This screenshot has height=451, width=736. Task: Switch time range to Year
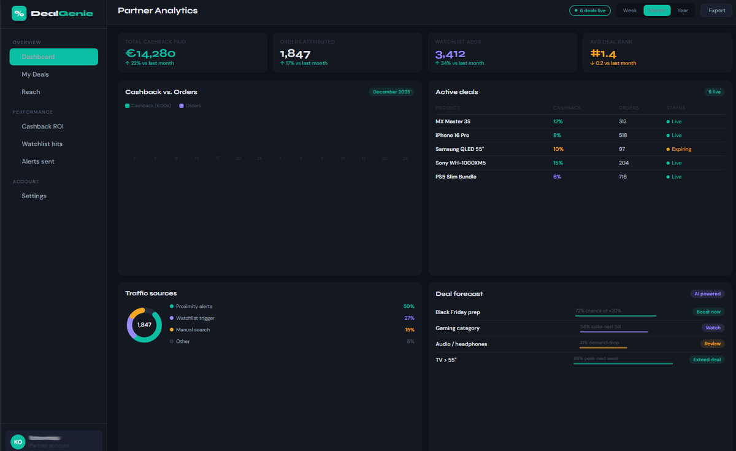(x=683, y=10)
